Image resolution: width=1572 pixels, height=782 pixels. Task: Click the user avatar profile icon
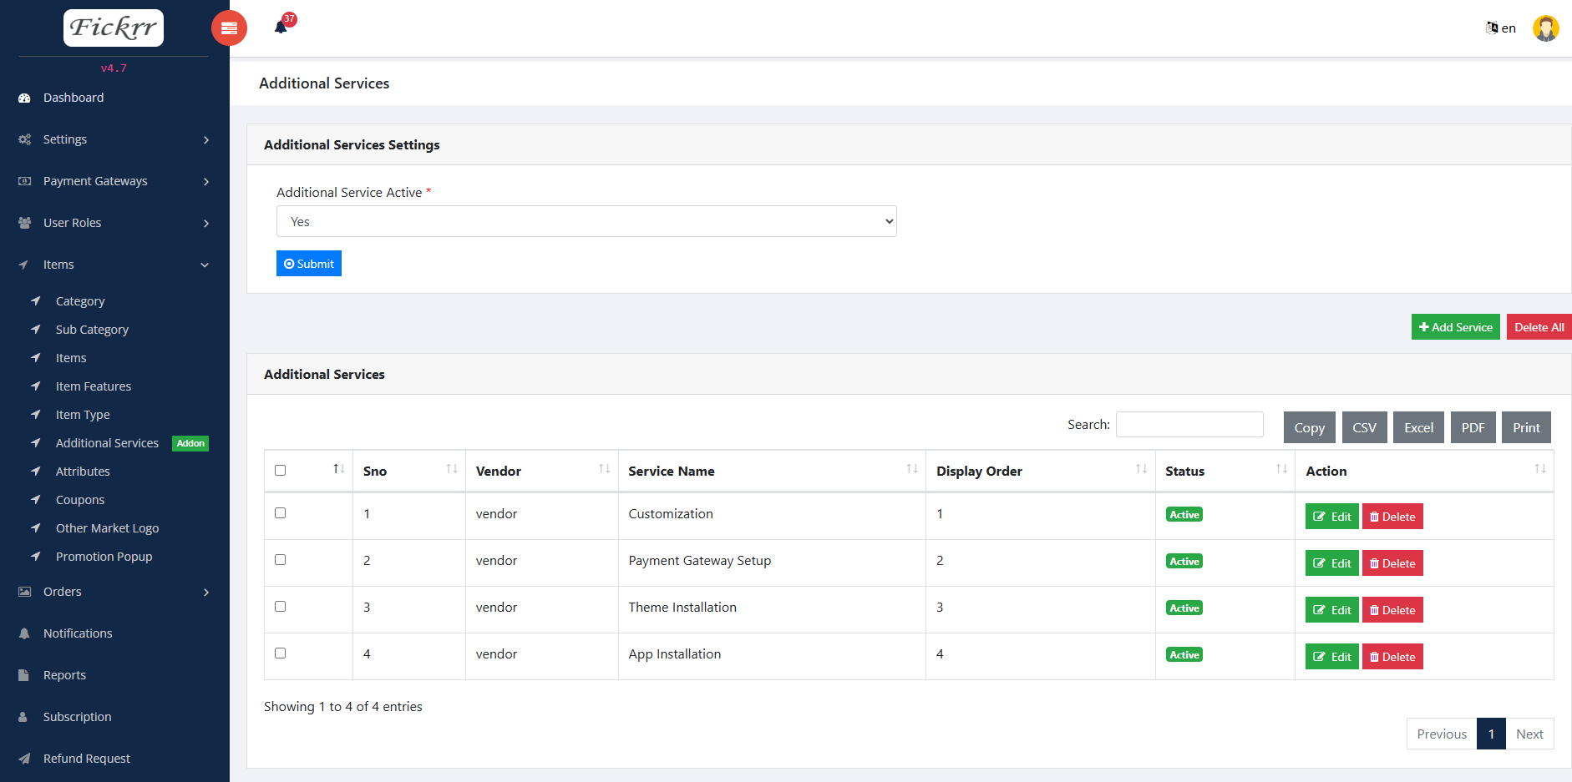click(1545, 28)
